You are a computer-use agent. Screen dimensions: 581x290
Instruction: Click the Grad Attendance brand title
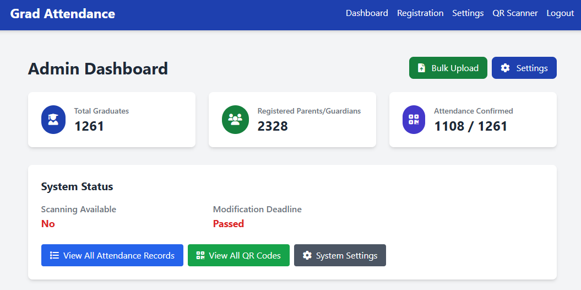(x=63, y=14)
